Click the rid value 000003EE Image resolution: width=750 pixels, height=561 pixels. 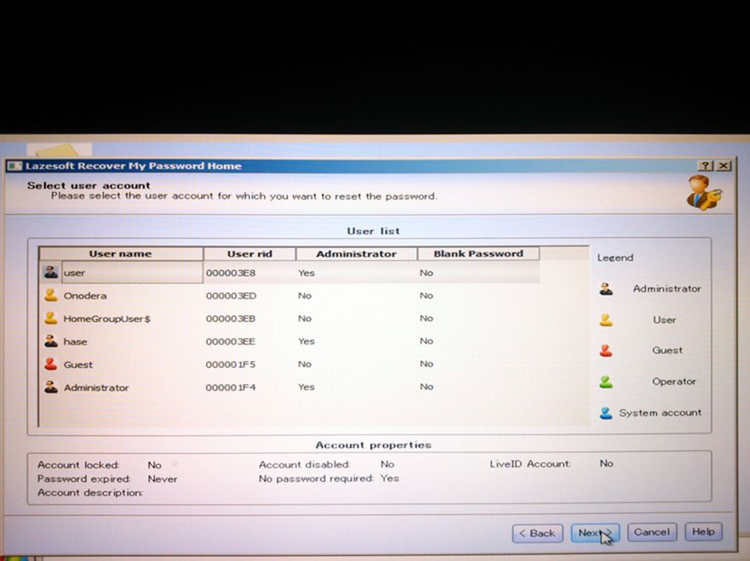coord(231,342)
